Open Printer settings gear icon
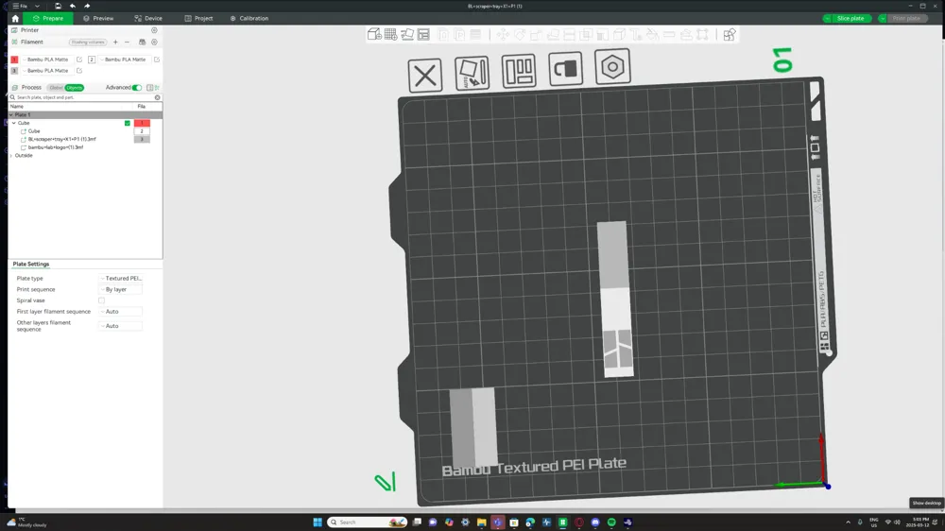 [x=154, y=30]
